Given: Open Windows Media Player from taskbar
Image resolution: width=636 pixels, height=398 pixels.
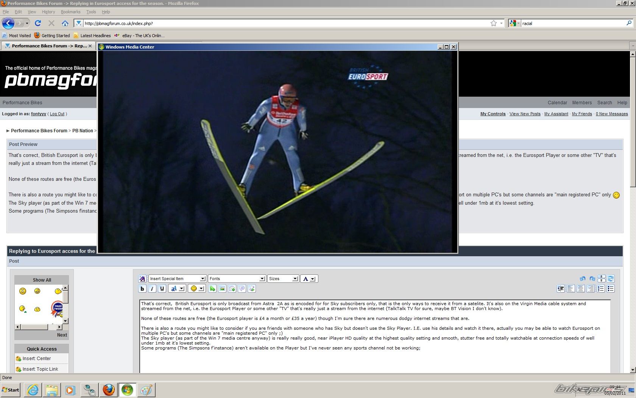Looking at the screenshot, I should tap(70, 390).
